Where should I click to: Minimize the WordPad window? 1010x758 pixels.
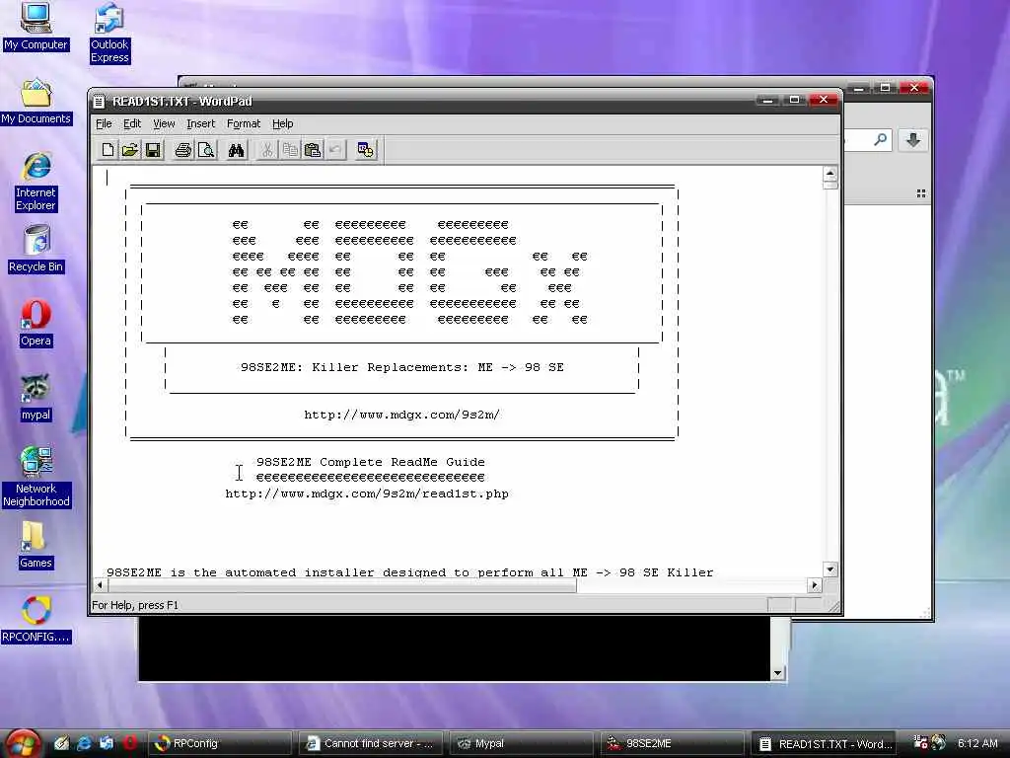click(767, 100)
